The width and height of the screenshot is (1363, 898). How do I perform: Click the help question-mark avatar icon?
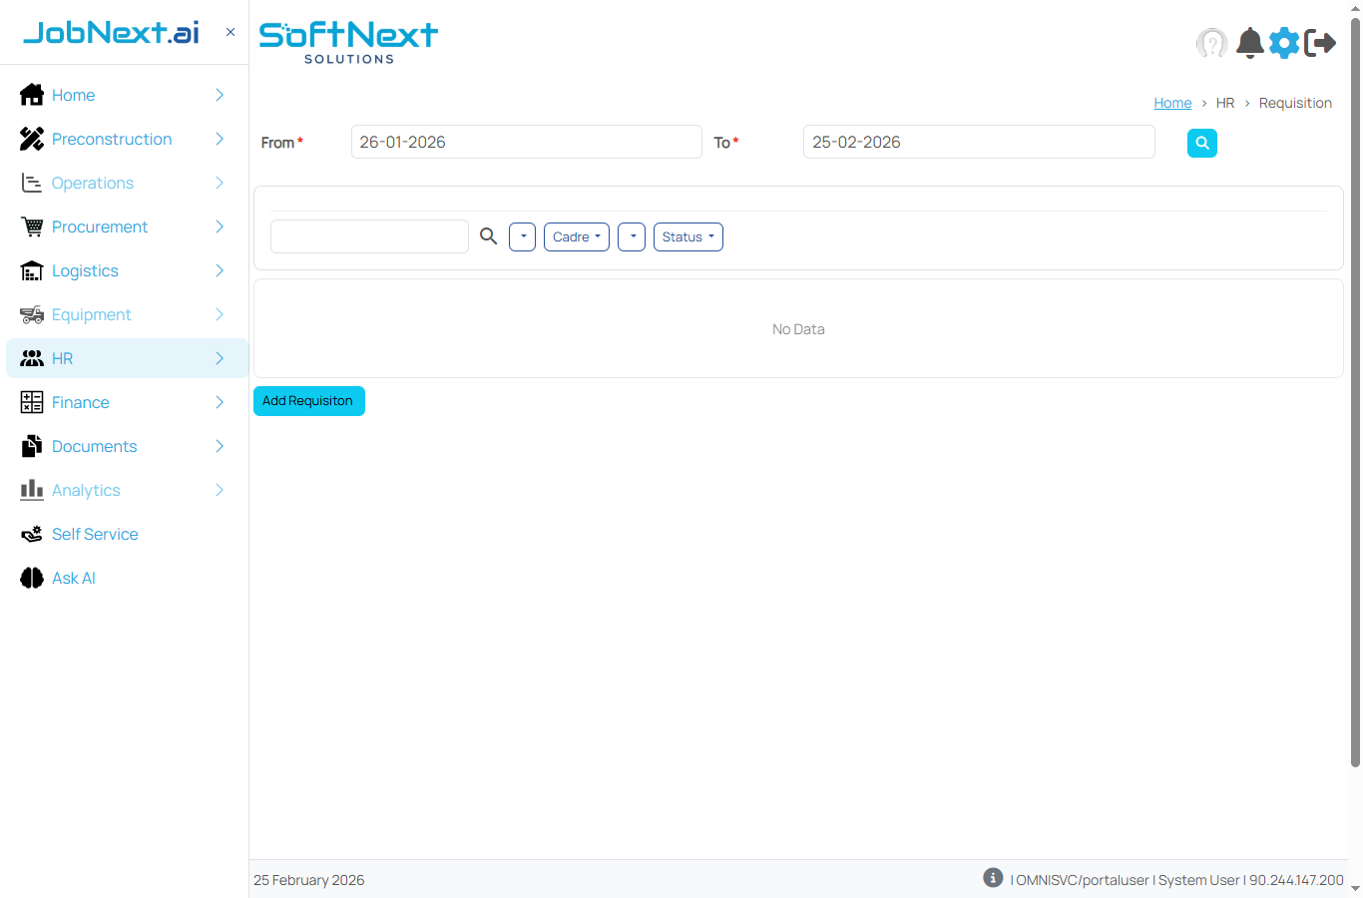[1211, 43]
